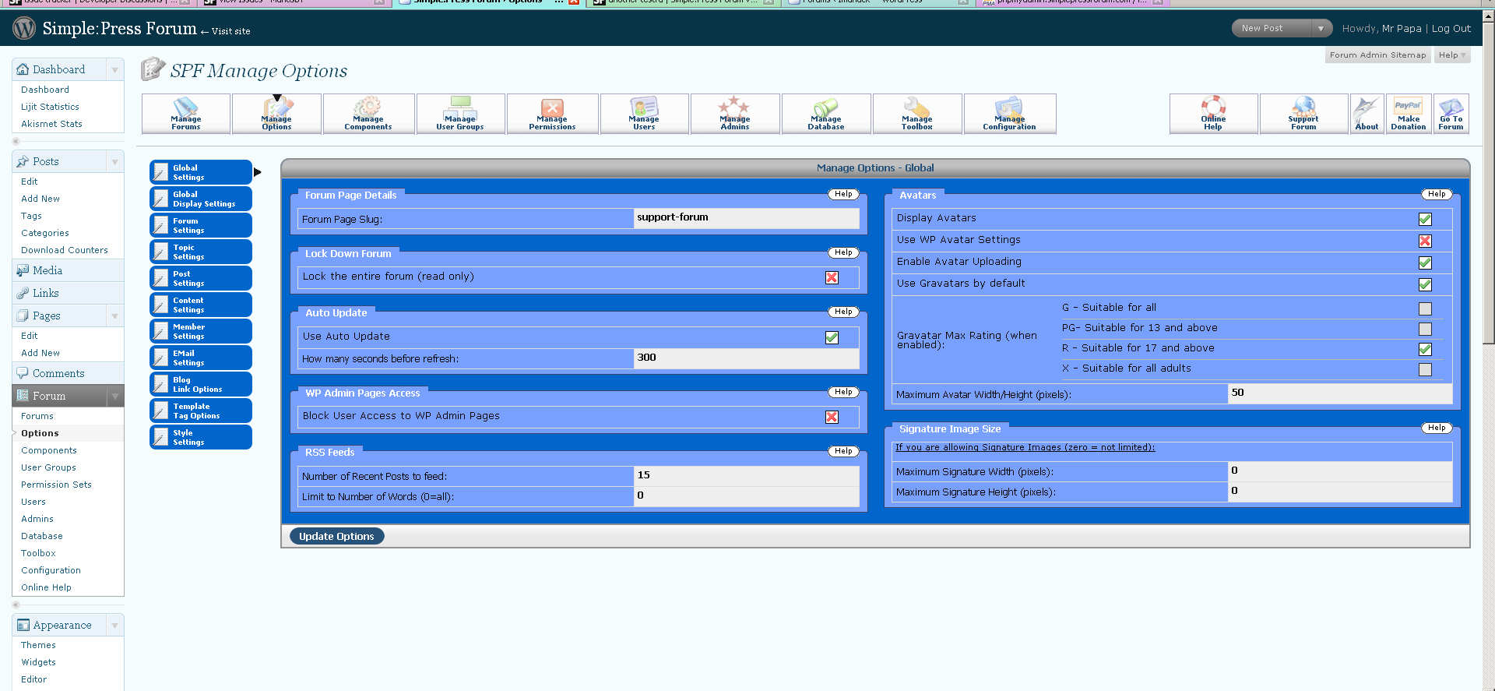Open Topic Settings options tab
Screen dimensions: 1495x691
pos(201,252)
